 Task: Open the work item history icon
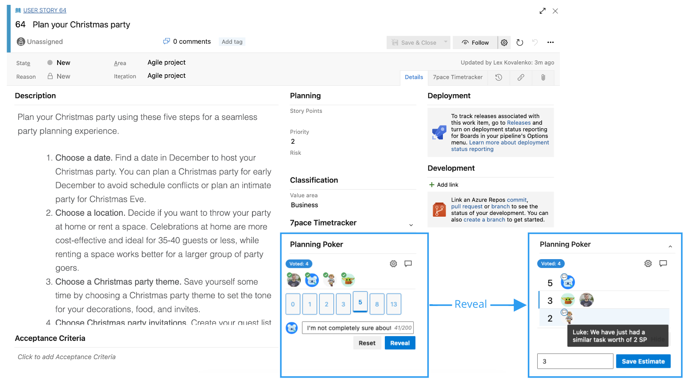pos(499,77)
